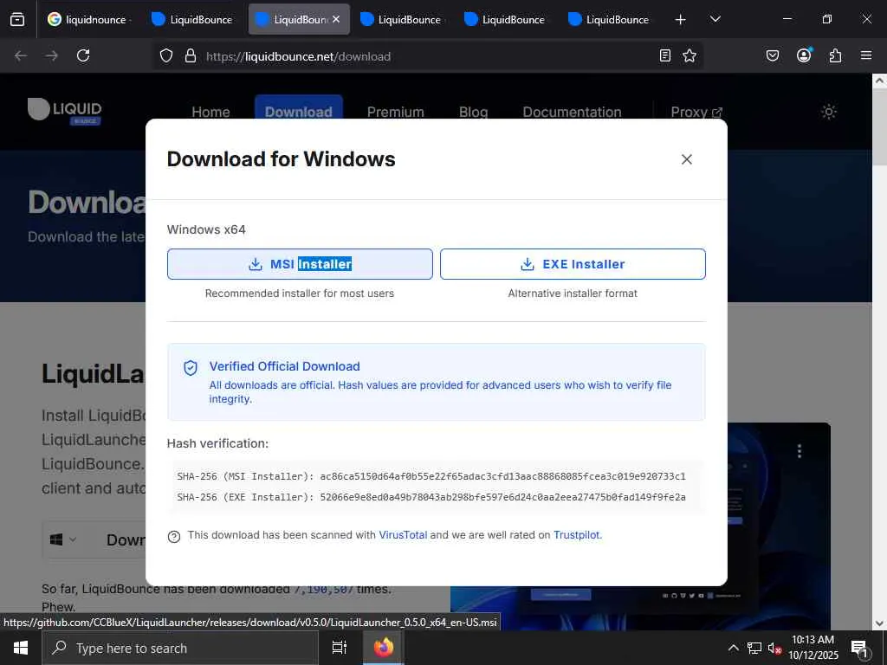Screen dimensions: 887x665
Task: Click the taskbar search box
Action: click(x=180, y=648)
